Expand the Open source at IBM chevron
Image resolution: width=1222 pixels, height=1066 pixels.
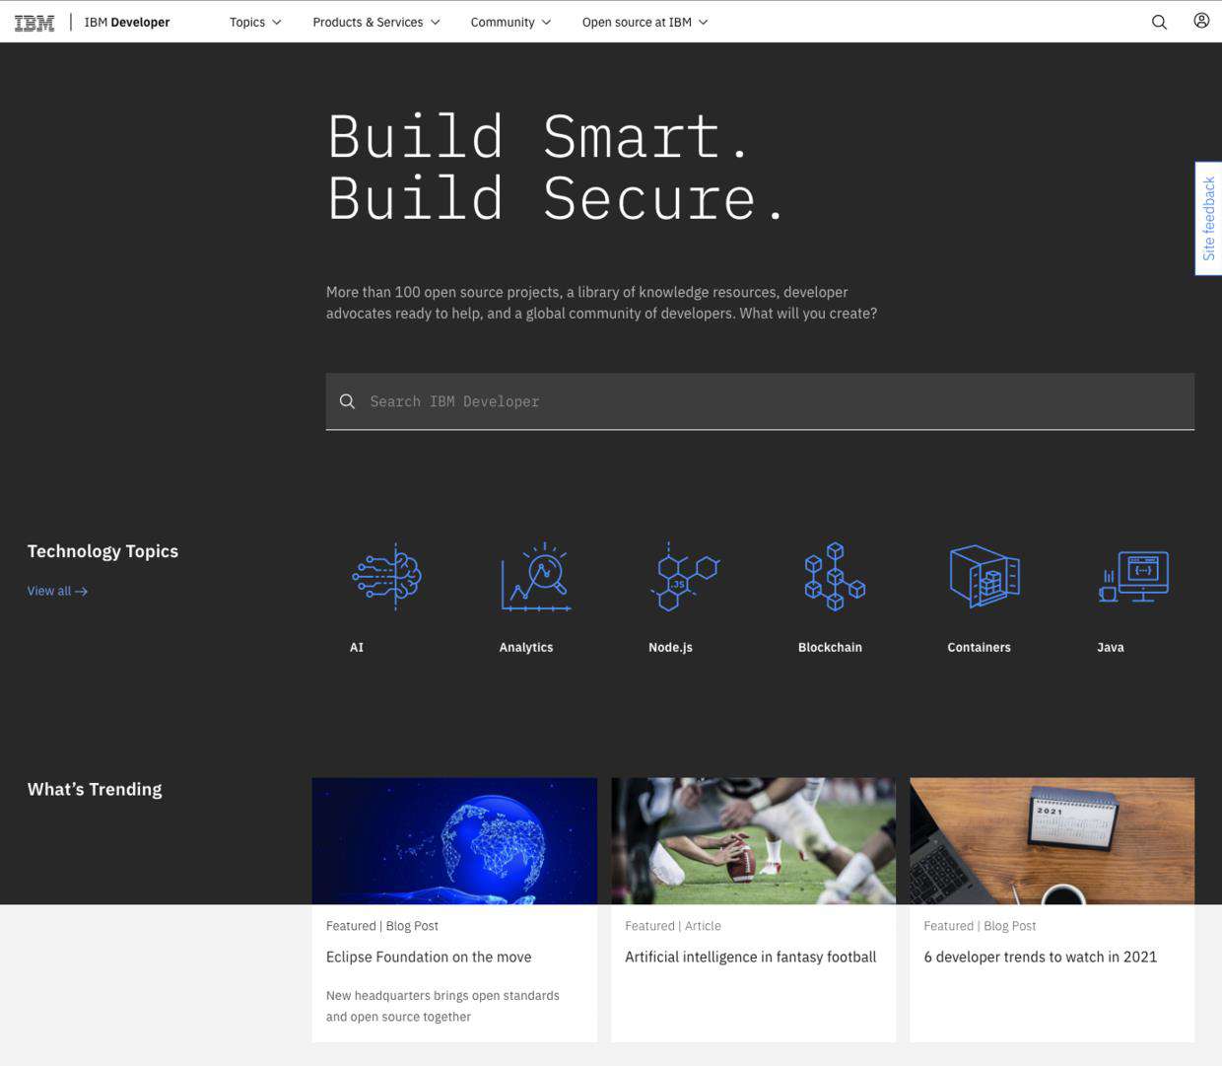click(703, 22)
